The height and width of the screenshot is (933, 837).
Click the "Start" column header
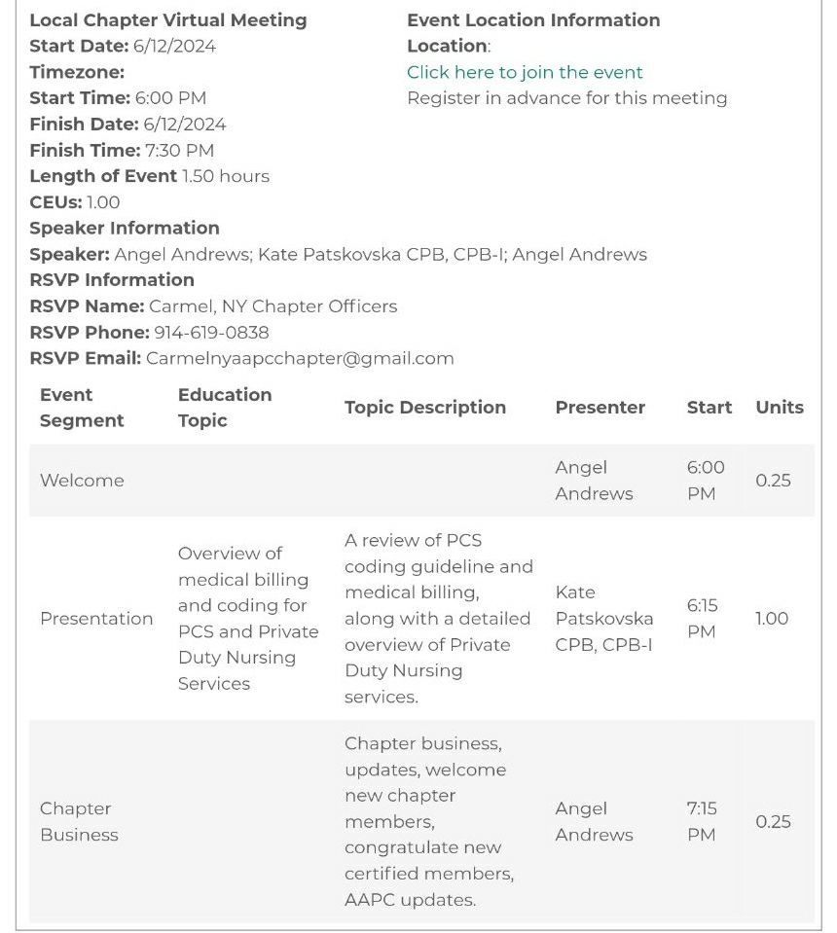point(709,408)
